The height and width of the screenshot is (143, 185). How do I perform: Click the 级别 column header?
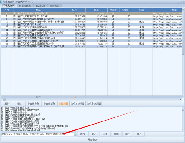142,10
